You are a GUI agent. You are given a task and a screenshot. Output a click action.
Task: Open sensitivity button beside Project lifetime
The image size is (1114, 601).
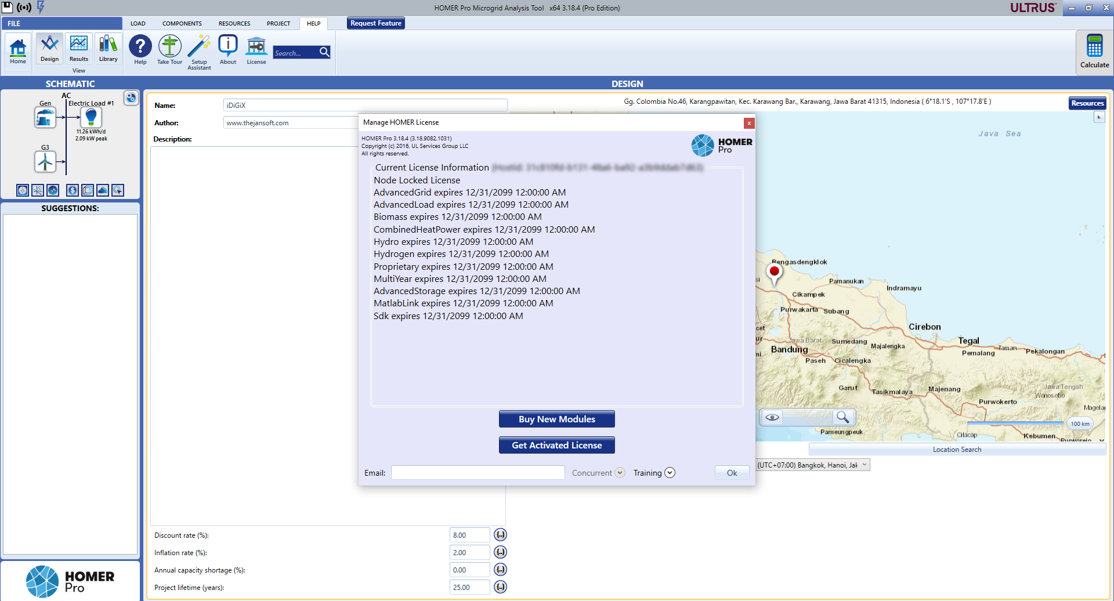coord(500,587)
